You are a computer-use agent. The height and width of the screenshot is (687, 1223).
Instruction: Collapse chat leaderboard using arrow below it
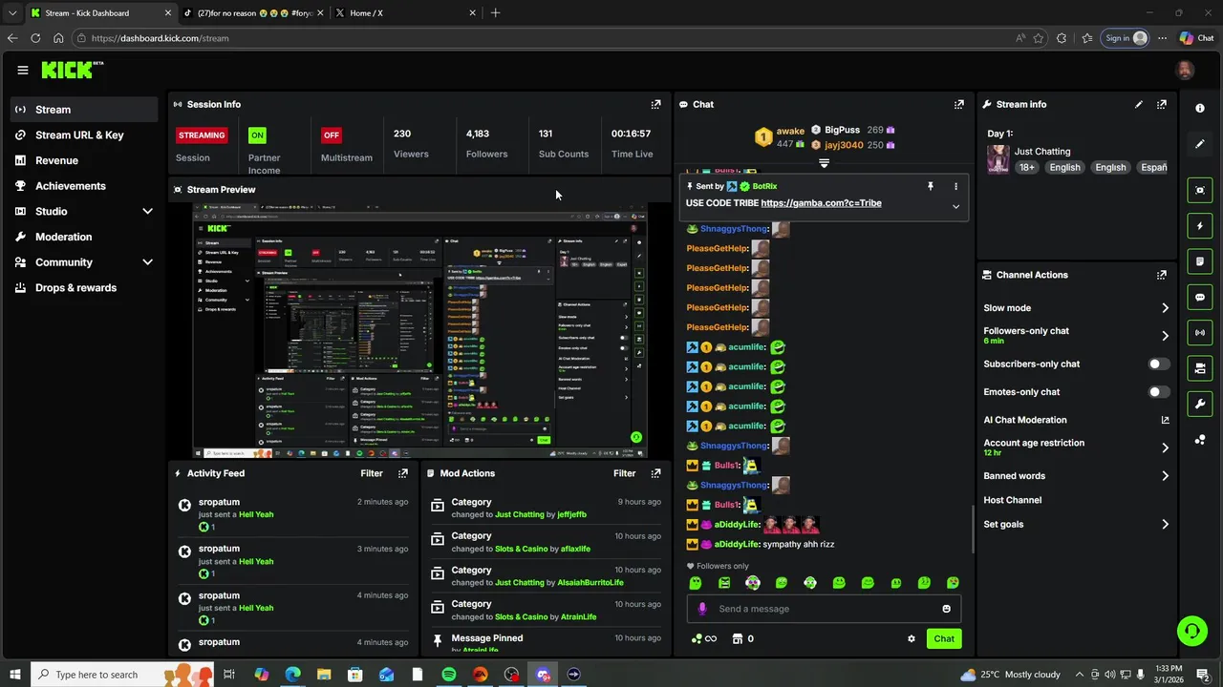(x=824, y=164)
